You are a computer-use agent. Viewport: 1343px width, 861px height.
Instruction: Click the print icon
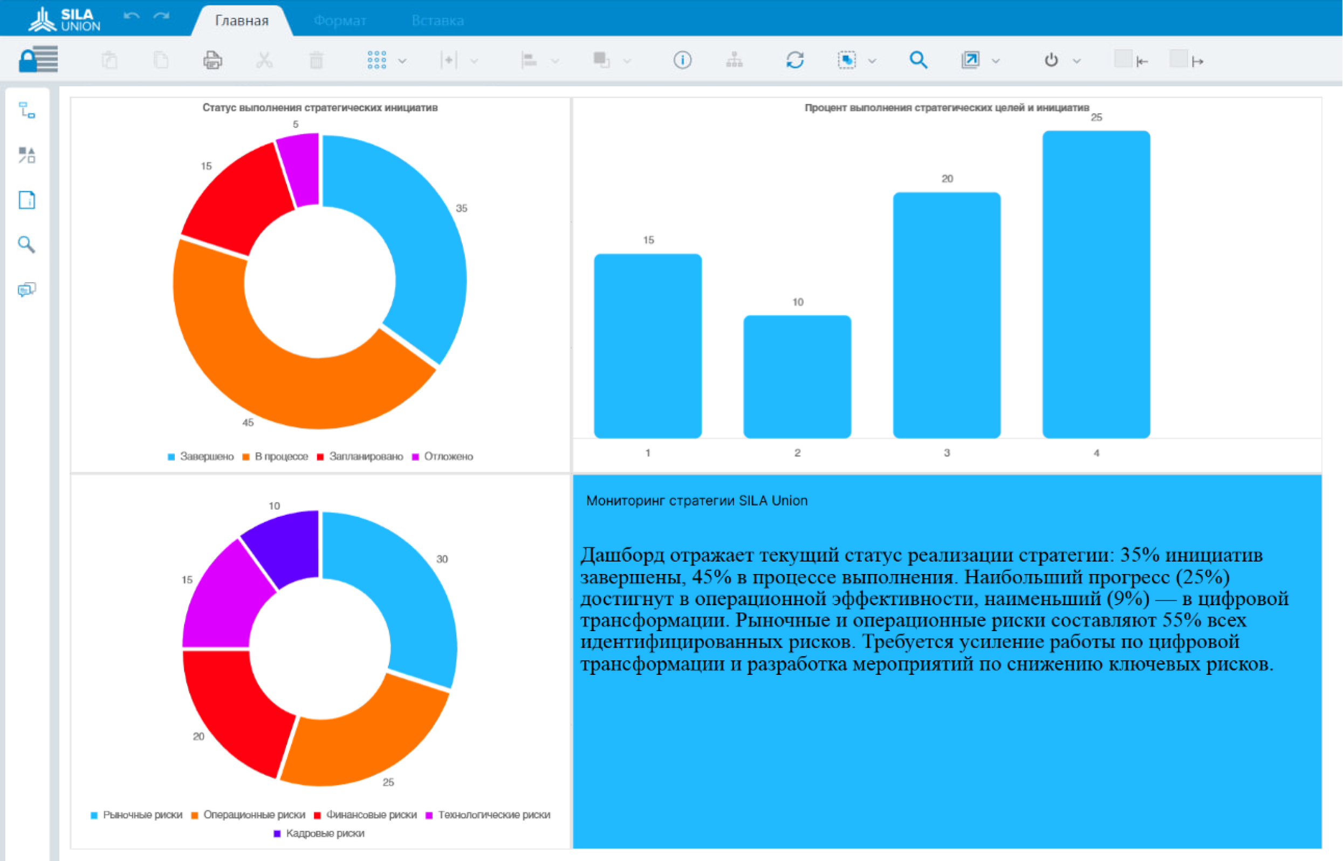[x=213, y=60]
